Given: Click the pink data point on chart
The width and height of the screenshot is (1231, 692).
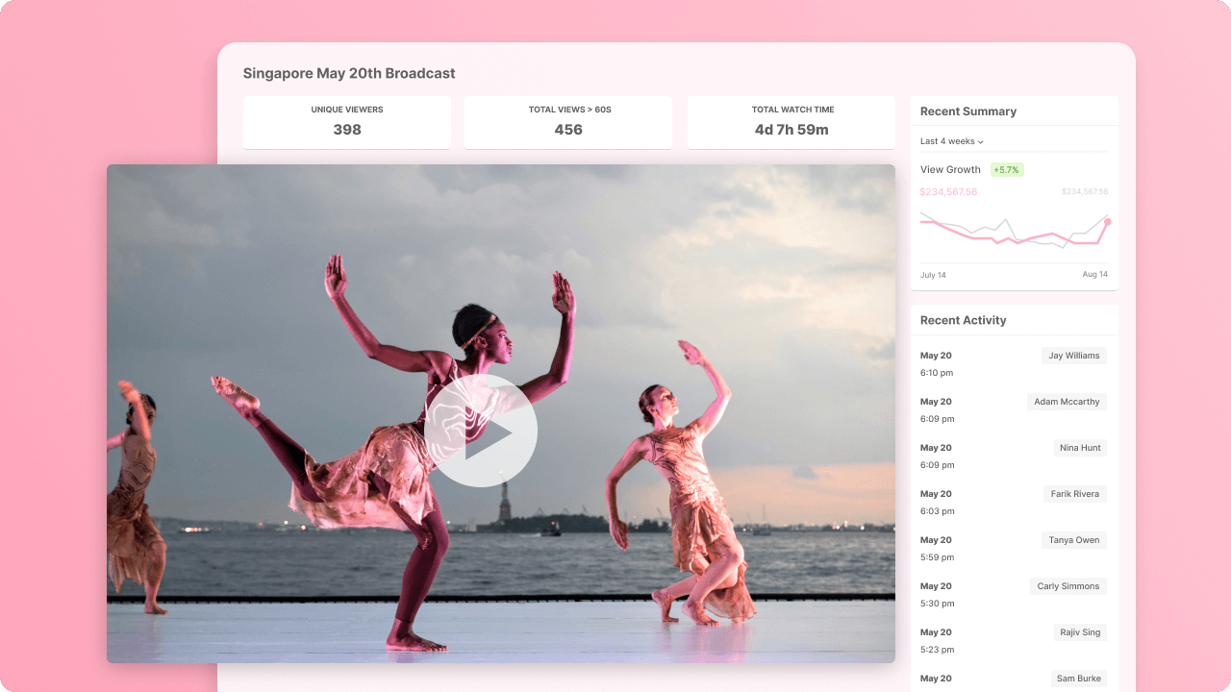Looking at the screenshot, I should tap(1108, 222).
